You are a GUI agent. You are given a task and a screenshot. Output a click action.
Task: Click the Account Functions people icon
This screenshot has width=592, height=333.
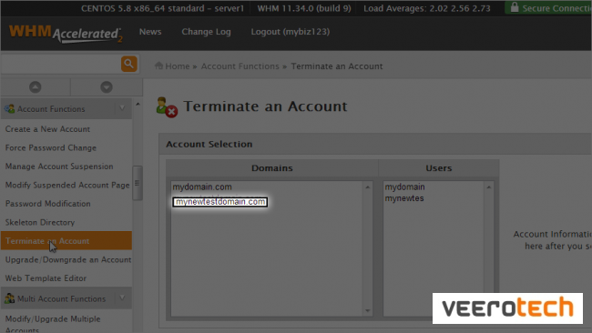[x=9, y=108]
